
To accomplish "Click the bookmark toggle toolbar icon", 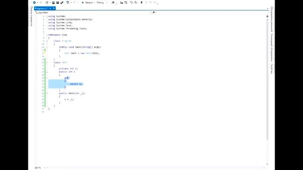I will [142, 2].
